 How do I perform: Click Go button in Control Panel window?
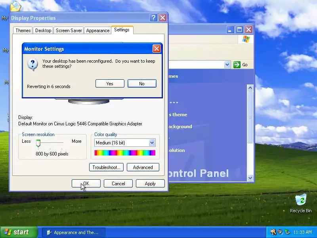point(241,65)
